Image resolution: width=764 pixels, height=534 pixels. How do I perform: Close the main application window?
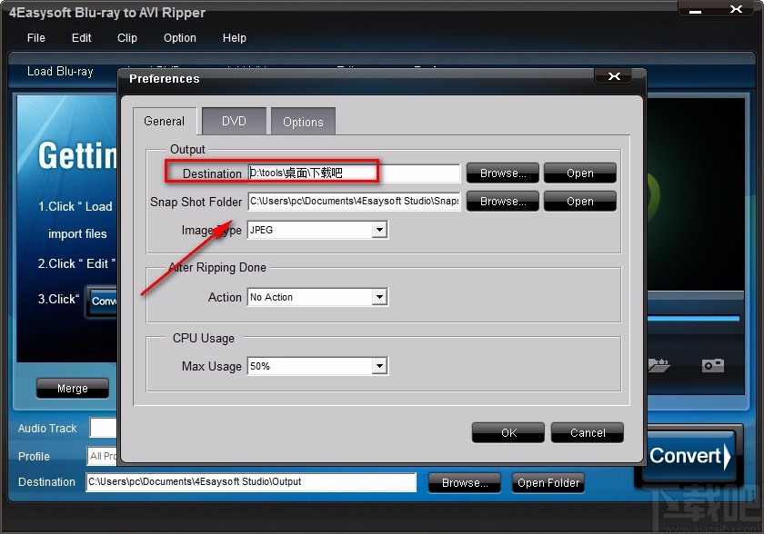[736, 9]
